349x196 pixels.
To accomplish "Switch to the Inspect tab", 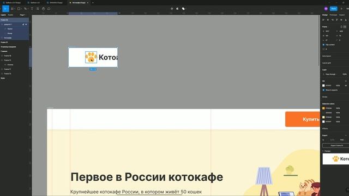I will coord(342,15).
